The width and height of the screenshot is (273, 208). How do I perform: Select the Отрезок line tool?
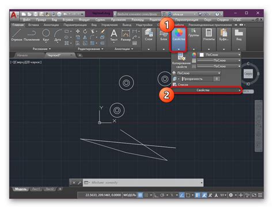[17, 35]
